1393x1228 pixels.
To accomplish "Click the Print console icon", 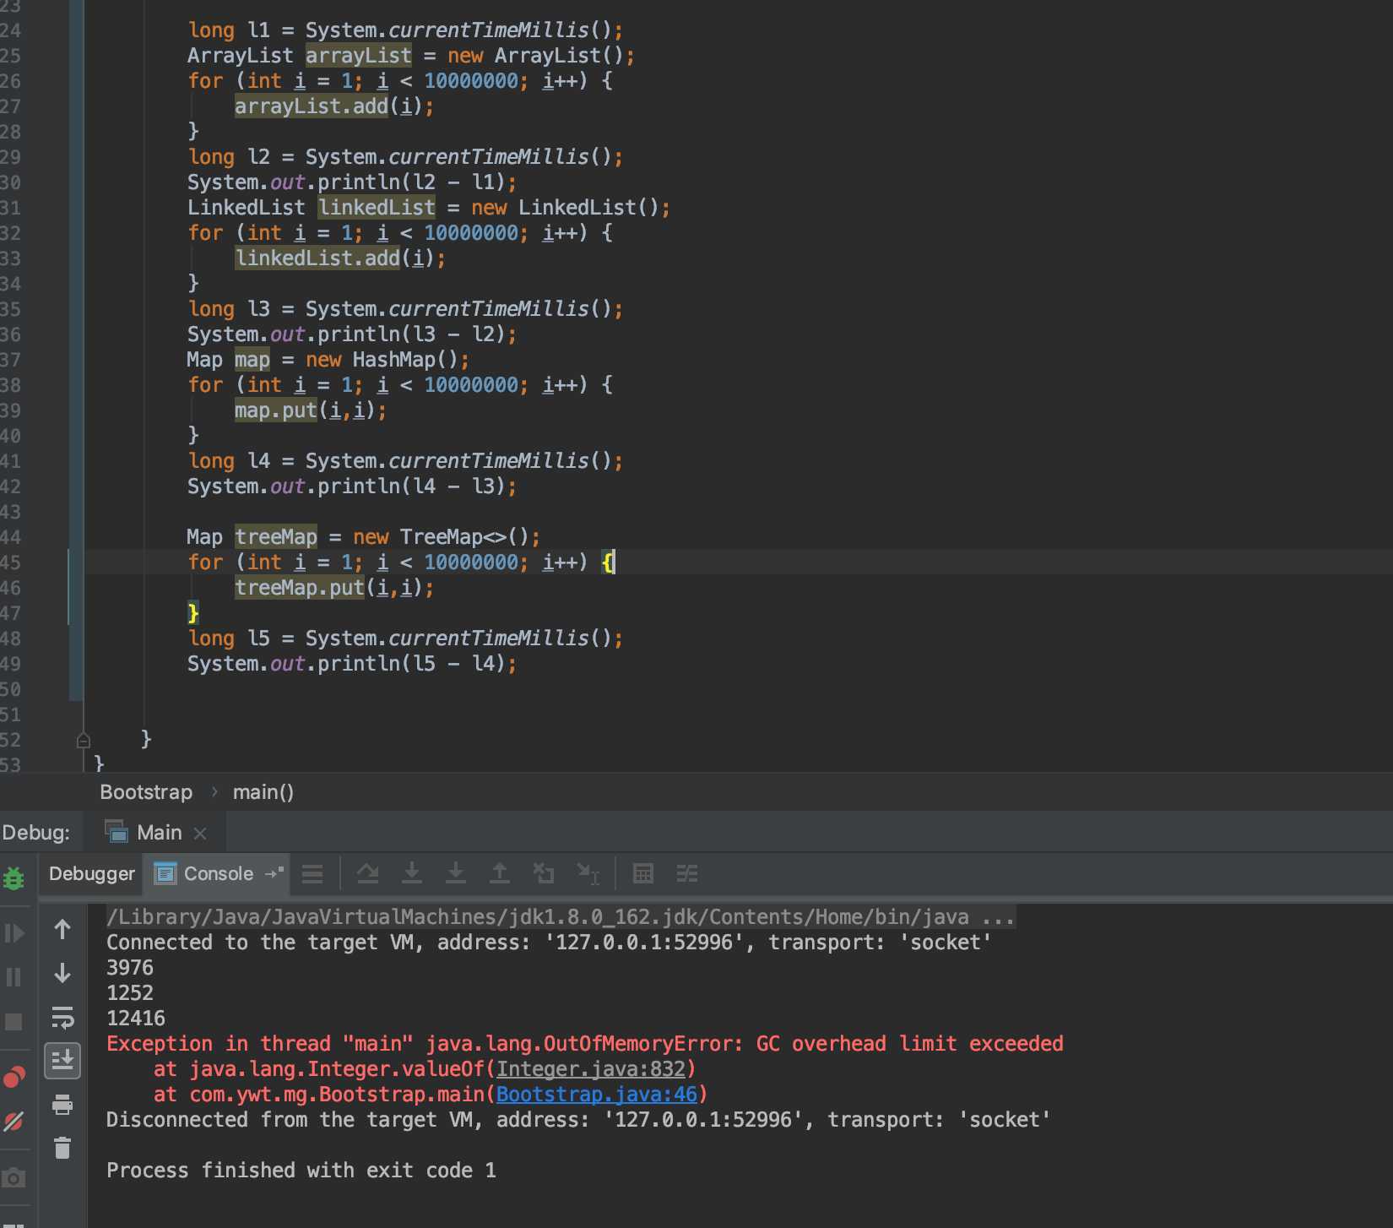I will pyautogui.click(x=62, y=1105).
